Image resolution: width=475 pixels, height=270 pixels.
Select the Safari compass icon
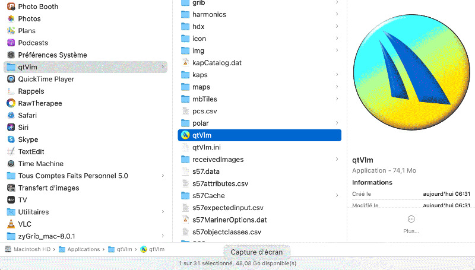pyautogui.click(x=11, y=115)
